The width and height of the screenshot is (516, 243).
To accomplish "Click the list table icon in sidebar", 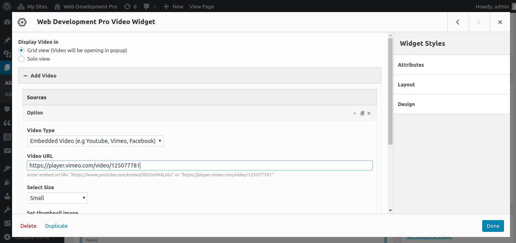I will (7, 137).
